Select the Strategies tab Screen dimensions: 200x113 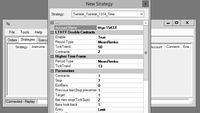click(x=28, y=39)
